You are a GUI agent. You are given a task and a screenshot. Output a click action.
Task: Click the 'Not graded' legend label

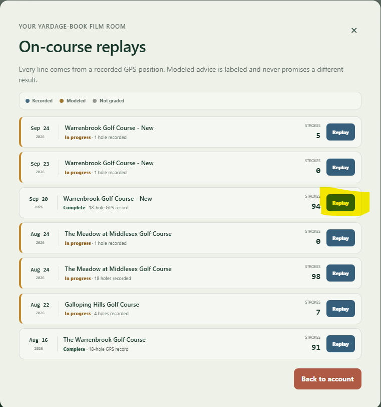pos(112,101)
